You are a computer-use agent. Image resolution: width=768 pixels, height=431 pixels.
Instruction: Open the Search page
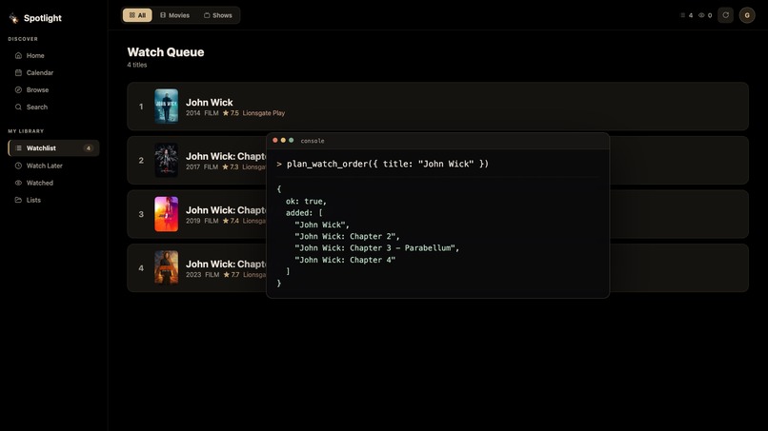point(54,107)
